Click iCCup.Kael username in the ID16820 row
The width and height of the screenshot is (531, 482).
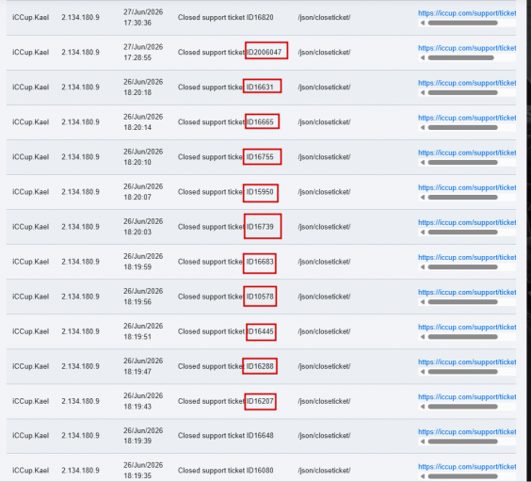(x=31, y=17)
